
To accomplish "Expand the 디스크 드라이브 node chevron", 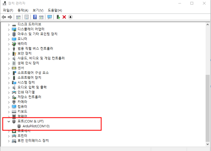I will 9,25.
